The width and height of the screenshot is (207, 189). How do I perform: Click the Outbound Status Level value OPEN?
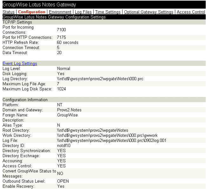63,181
